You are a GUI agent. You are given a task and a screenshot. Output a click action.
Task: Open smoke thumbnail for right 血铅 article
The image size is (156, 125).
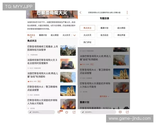(x=121, y=60)
